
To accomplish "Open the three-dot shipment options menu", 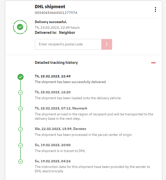I will click(x=155, y=9).
